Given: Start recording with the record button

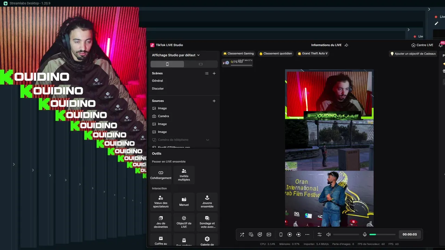Looking at the screenshot, I should pyautogui.click(x=290, y=234).
